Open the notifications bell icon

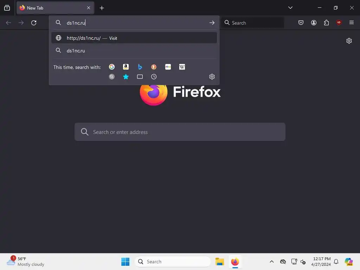(336, 262)
